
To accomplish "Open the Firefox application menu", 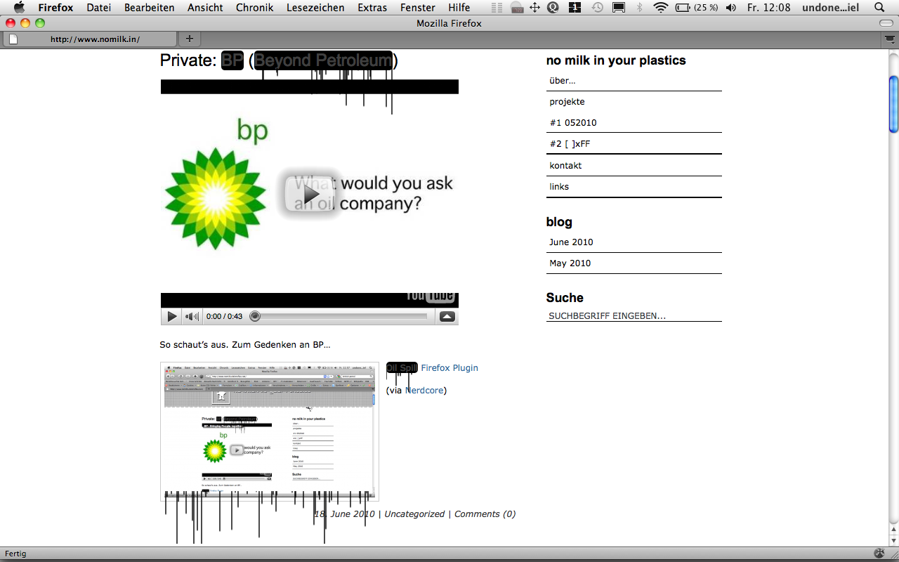I will 55,8.
